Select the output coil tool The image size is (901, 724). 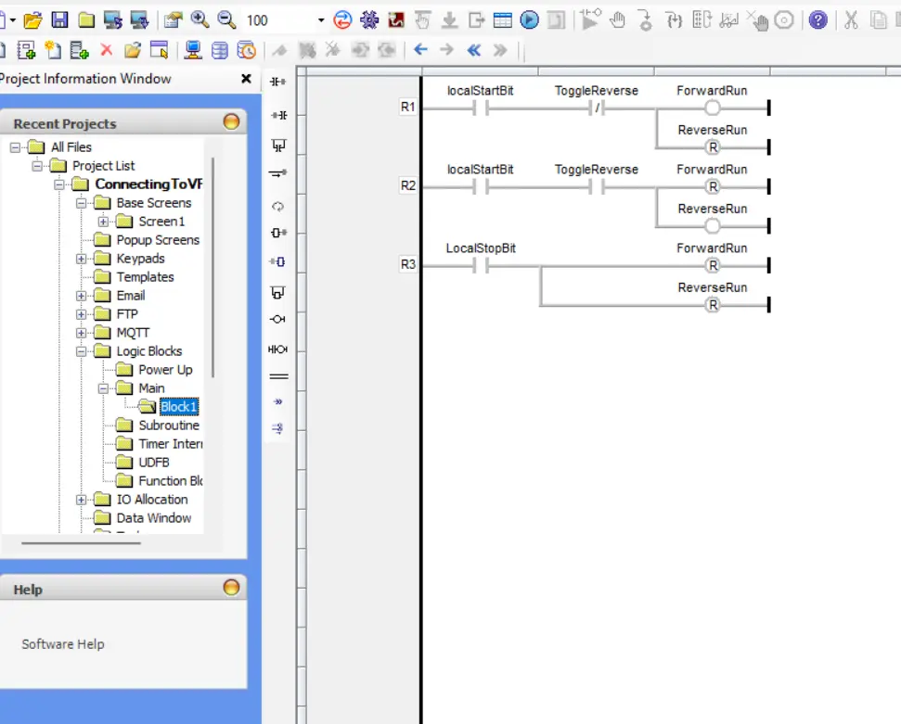tap(275, 318)
